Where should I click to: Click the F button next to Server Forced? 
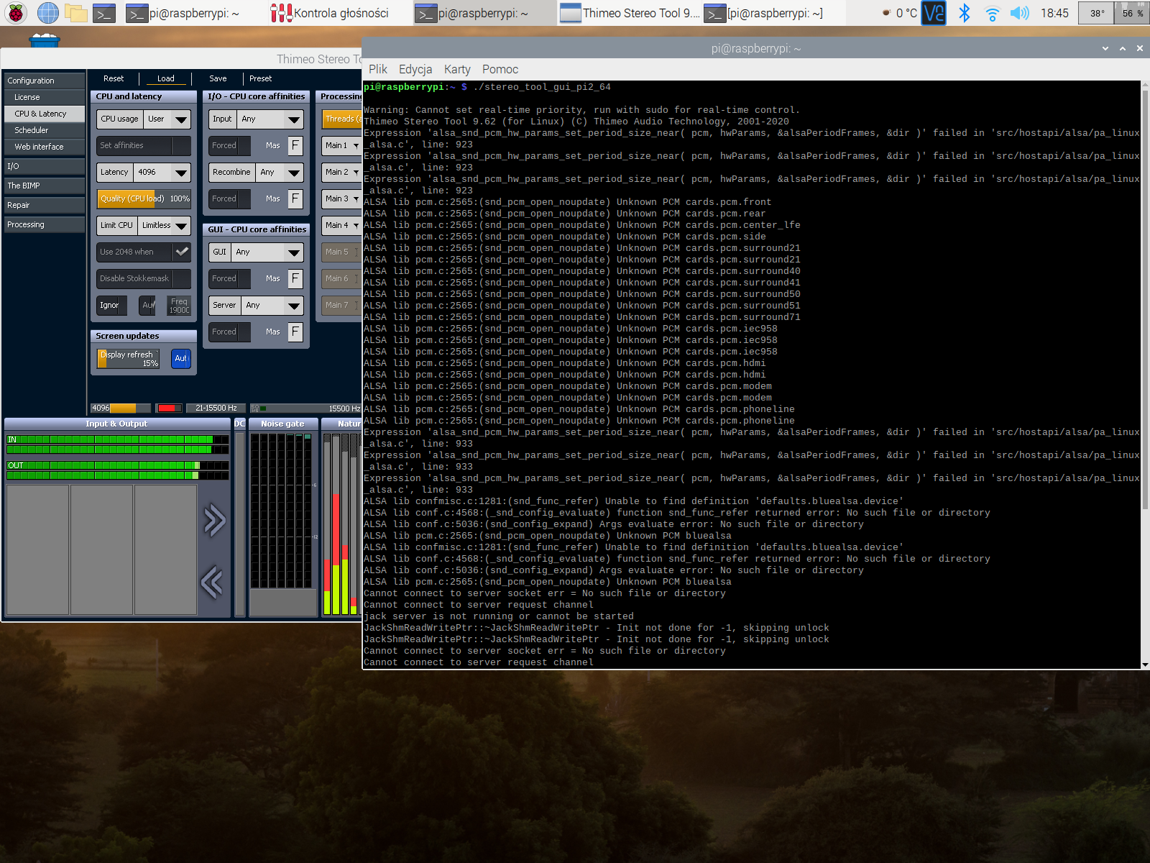tap(295, 332)
